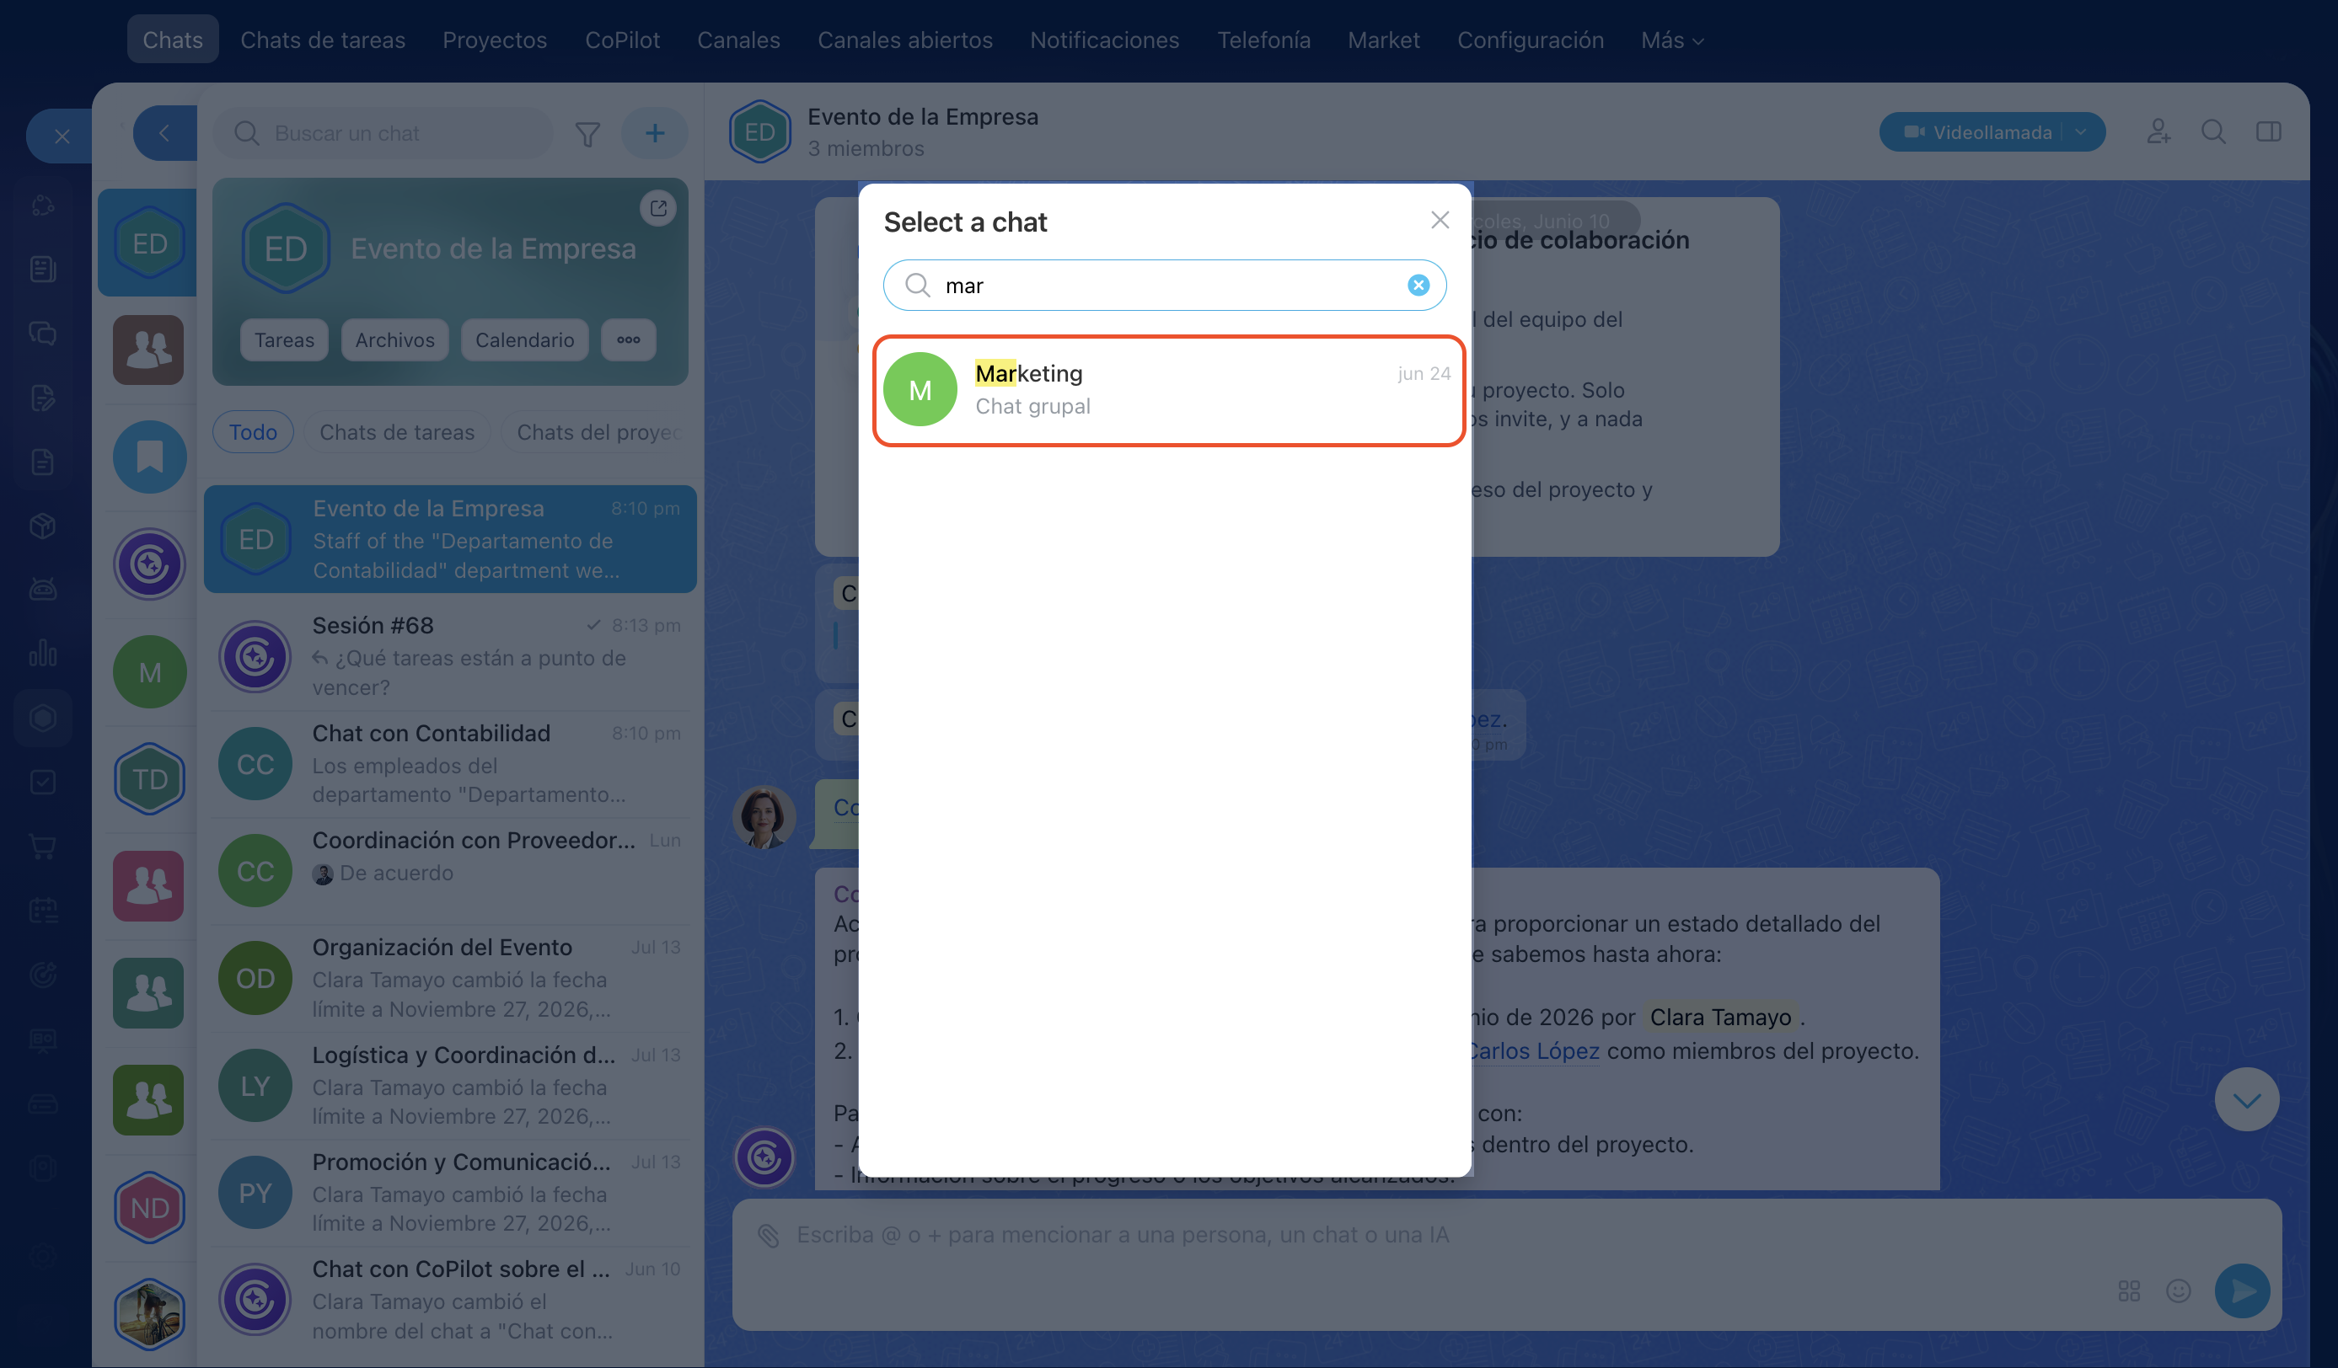The image size is (2338, 1368).
Task: Open the Configuración tab
Action: tap(1530, 40)
